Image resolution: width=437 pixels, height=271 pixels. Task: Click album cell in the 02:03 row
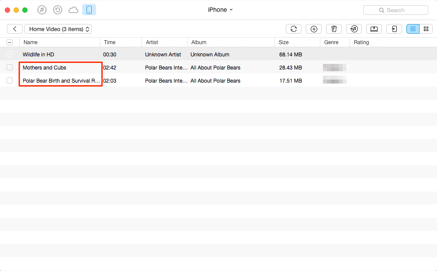pos(215,81)
